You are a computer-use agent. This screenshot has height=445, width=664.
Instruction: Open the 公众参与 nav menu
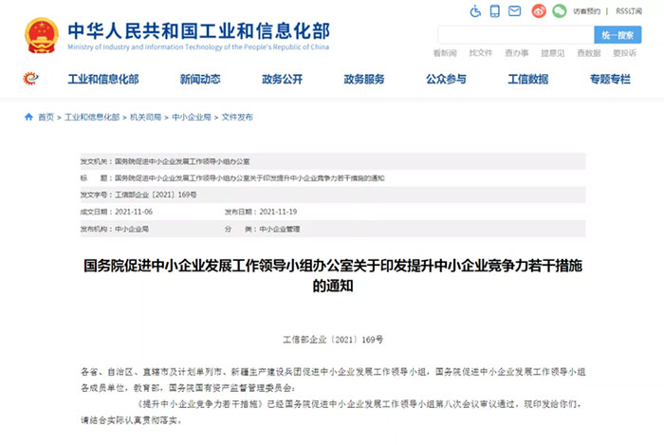[447, 79]
